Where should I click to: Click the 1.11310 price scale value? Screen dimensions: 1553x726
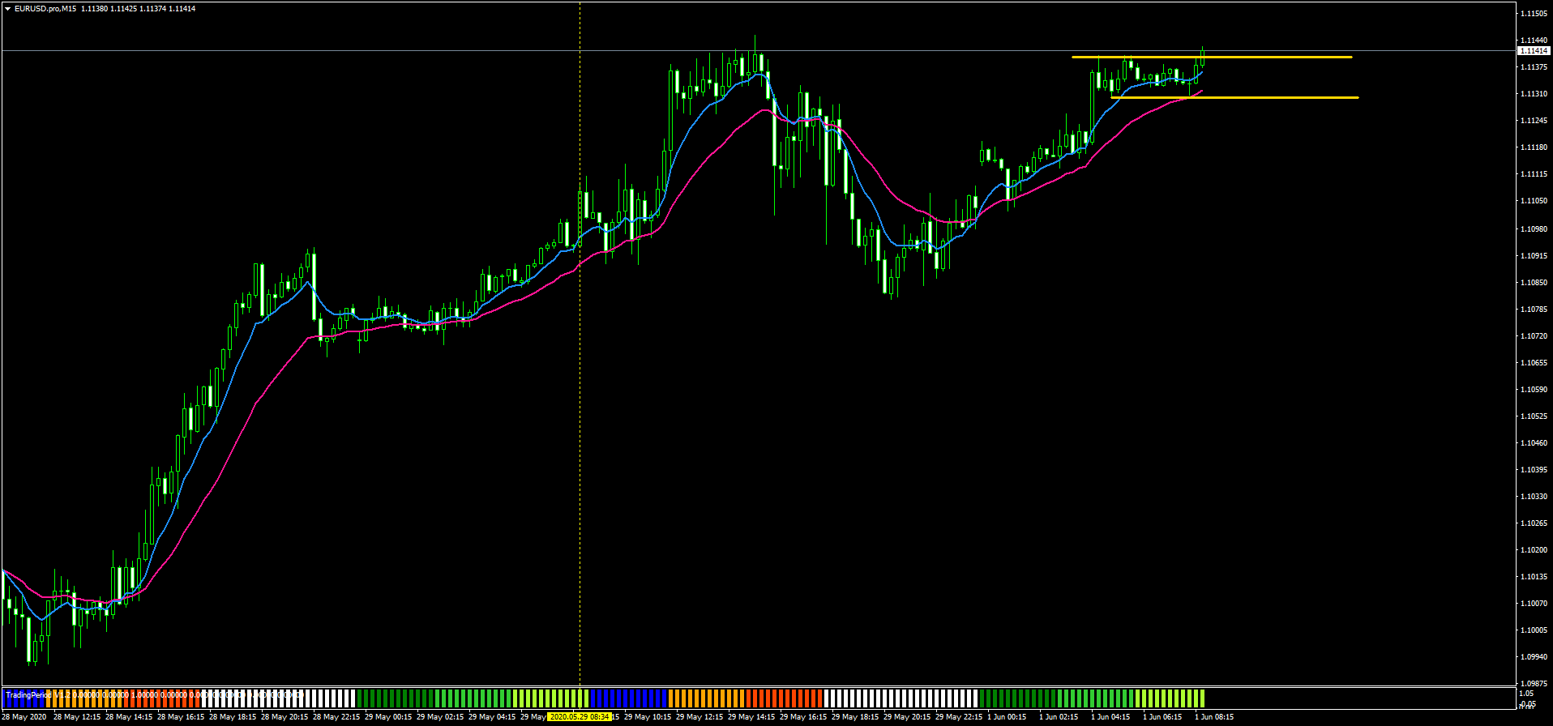coord(1535,94)
